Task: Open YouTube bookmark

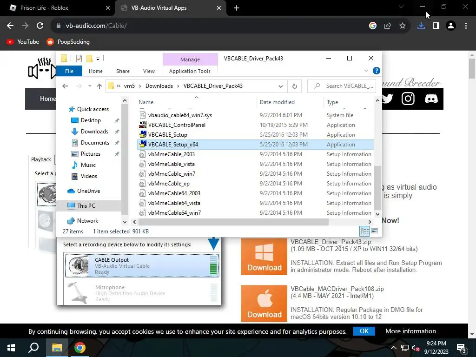Action: (x=23, y=42)
